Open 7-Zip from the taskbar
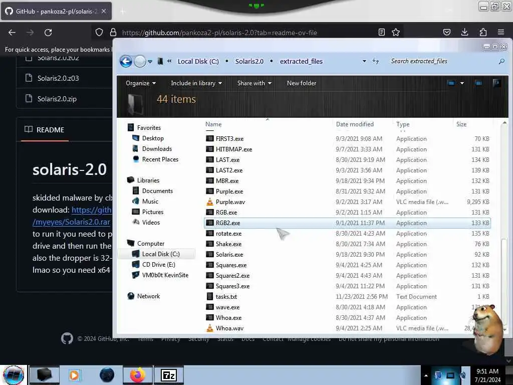Screen dimensions: 513x385 (x=169, y=375)
